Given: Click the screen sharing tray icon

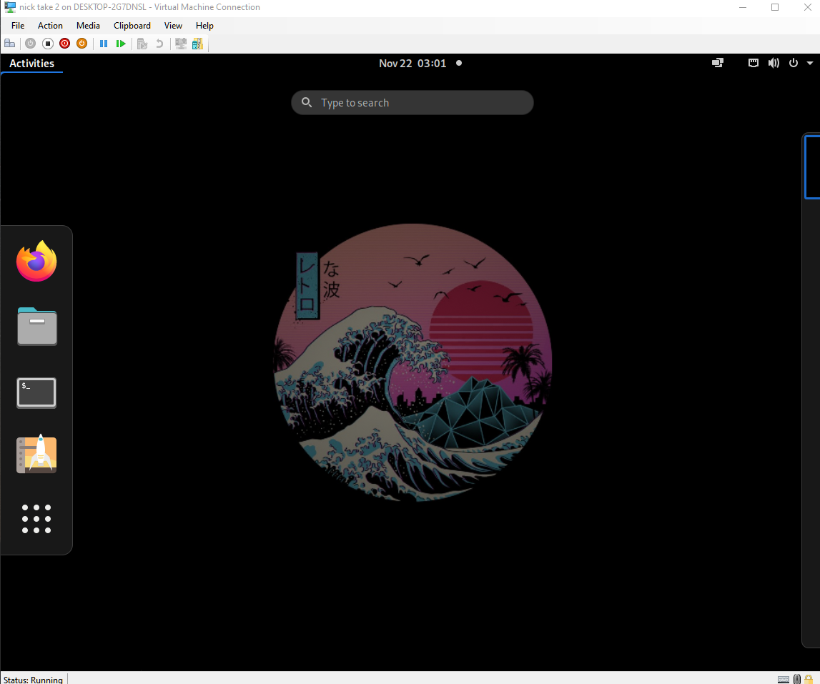Looking at the screenshot, I should click(718, 64).
